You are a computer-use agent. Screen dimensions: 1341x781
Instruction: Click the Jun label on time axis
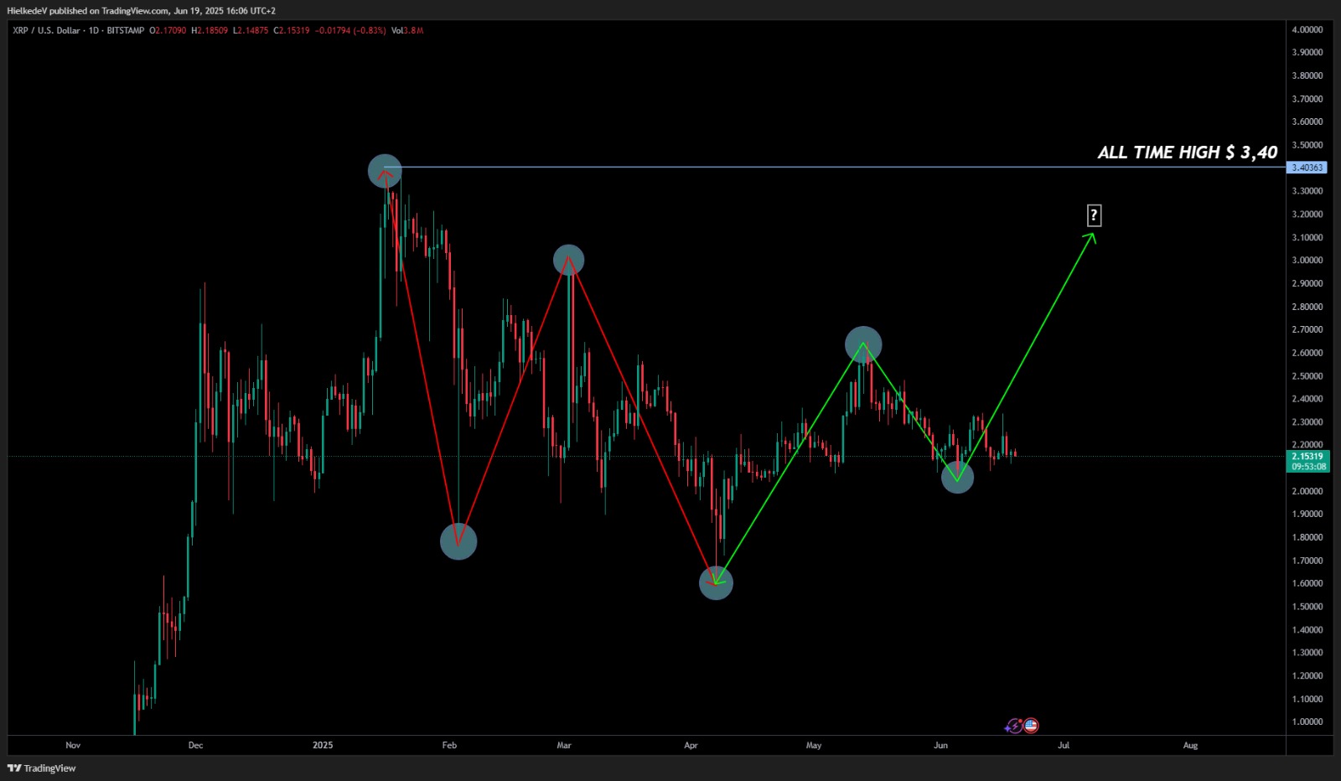click(940, 745)
